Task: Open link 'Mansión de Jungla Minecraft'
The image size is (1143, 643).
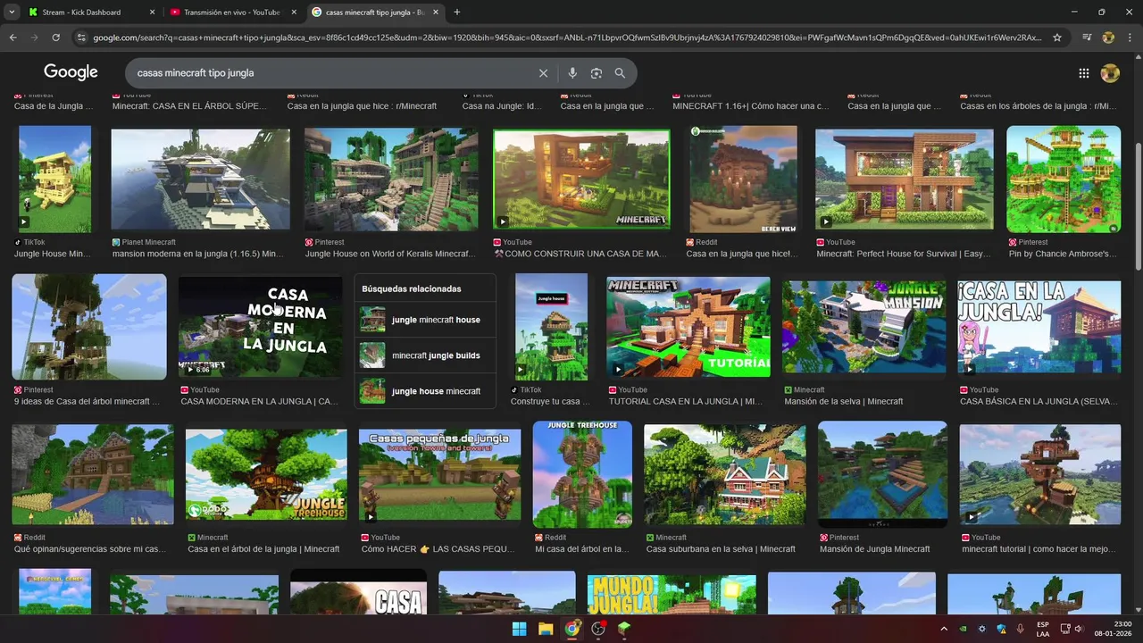Action: coord(875,549)
